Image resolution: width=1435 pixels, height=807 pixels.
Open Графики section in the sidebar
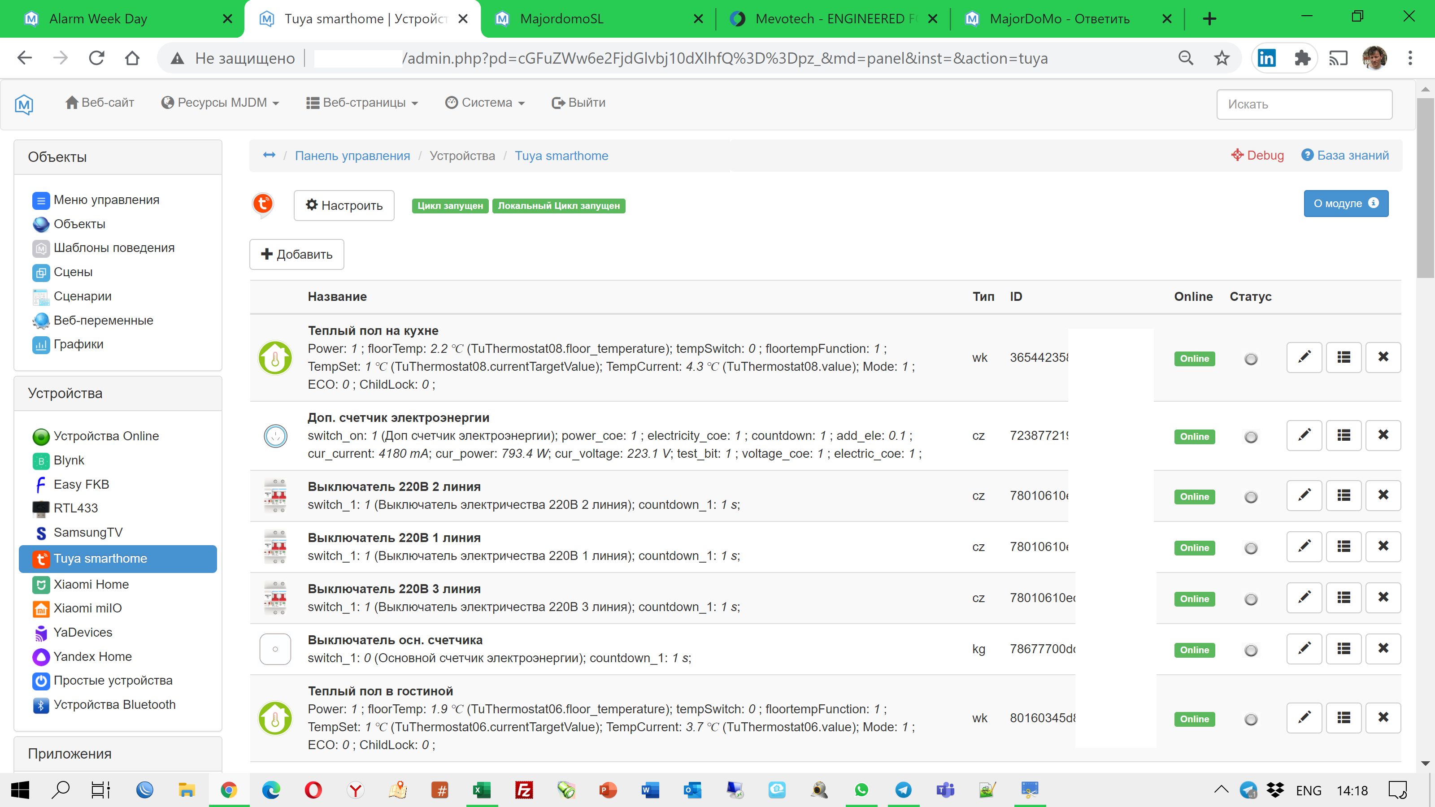[x=78, y=344]
